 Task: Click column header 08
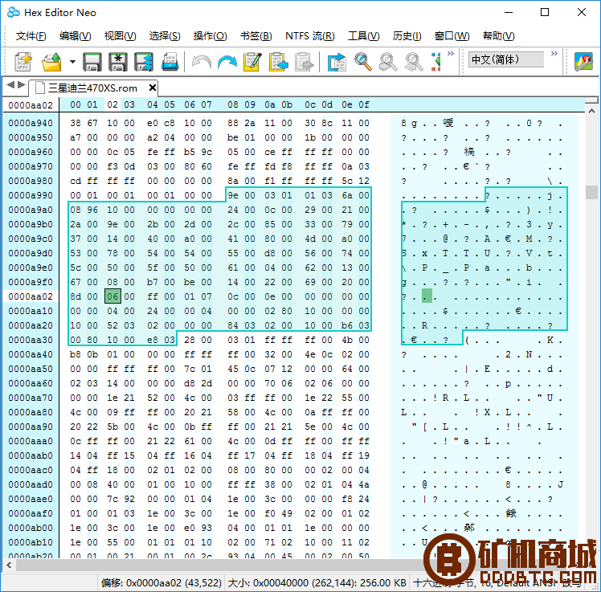[x=233, y=105]
